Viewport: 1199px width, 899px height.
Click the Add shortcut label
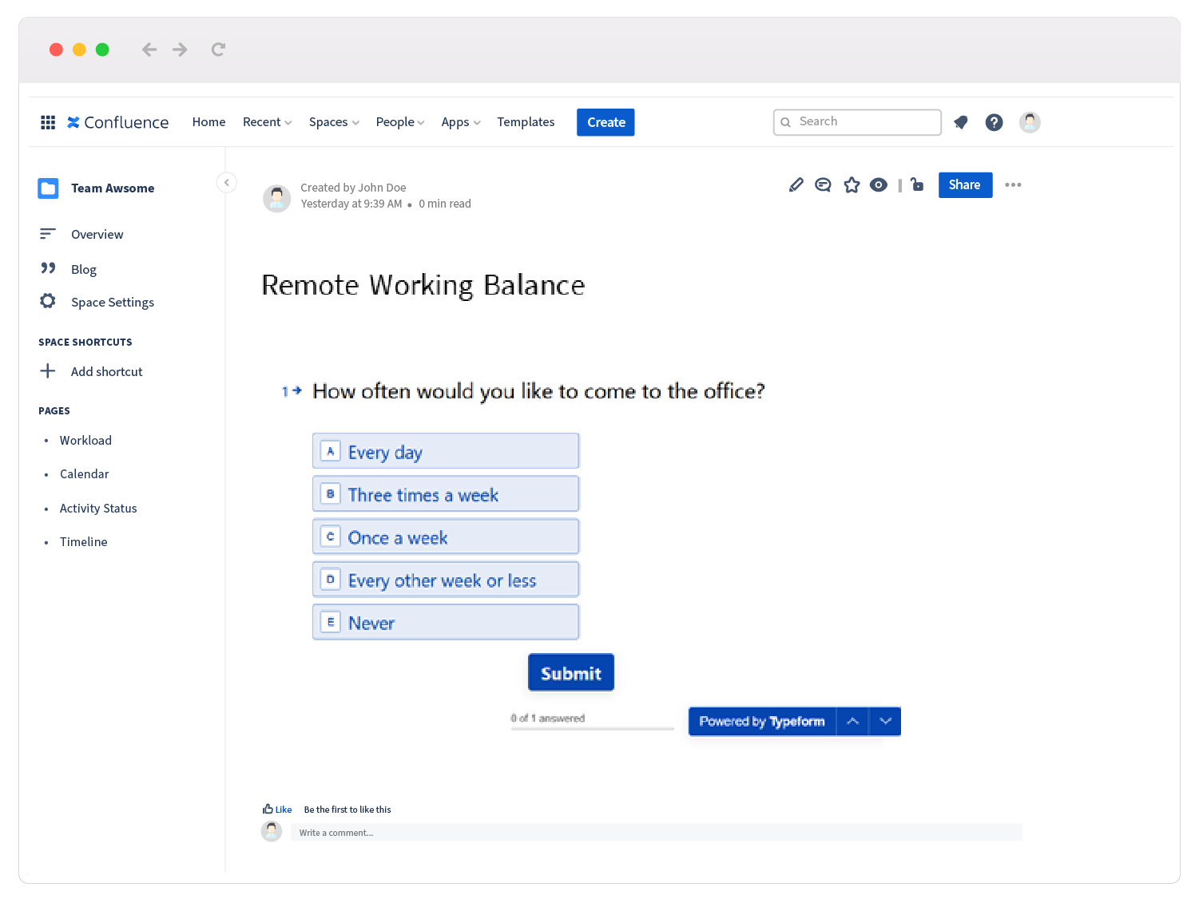(x=106, y=372)
